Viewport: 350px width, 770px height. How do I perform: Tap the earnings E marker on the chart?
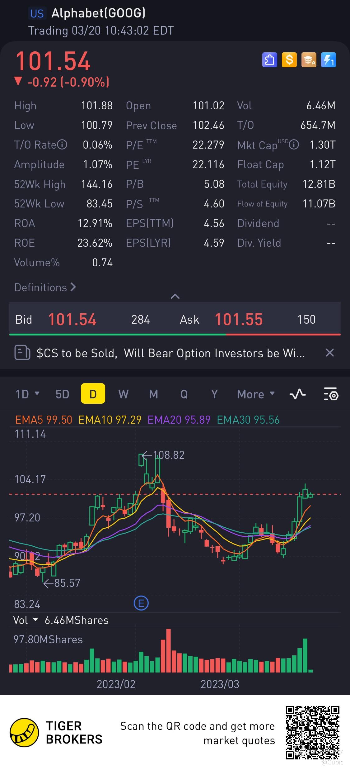point(141,604)
